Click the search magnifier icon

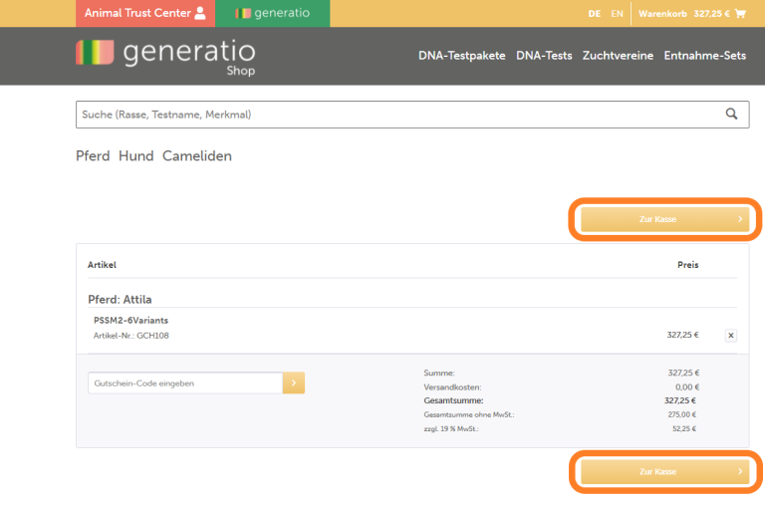point(731,114)
